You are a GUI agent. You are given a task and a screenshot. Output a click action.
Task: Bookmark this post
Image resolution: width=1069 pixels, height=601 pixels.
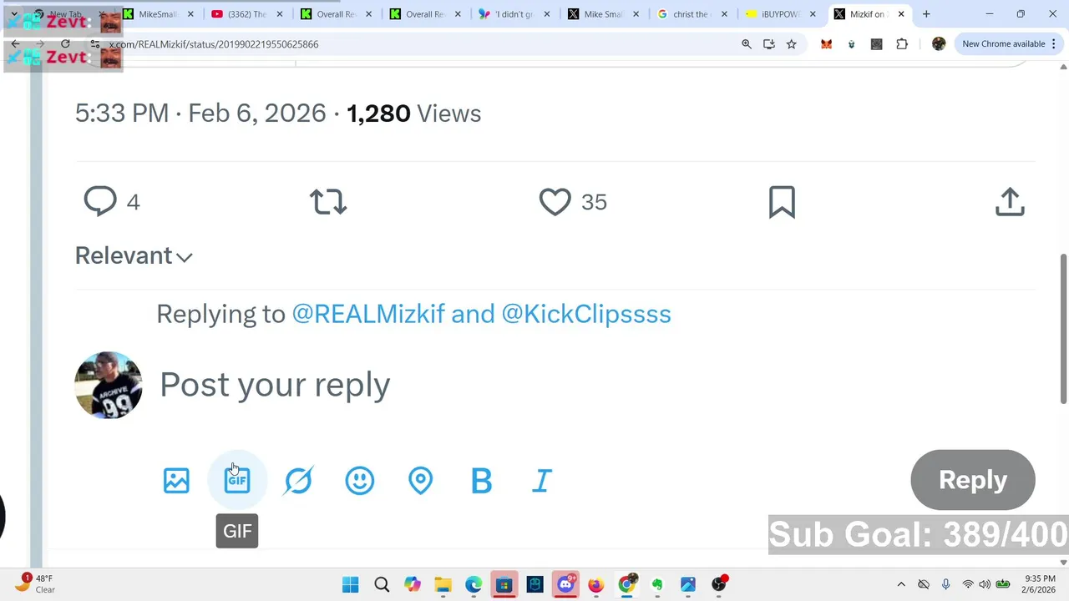(x=782, y=202)
